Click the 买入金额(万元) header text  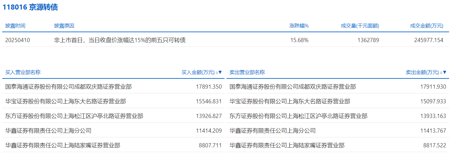[198, 72]
